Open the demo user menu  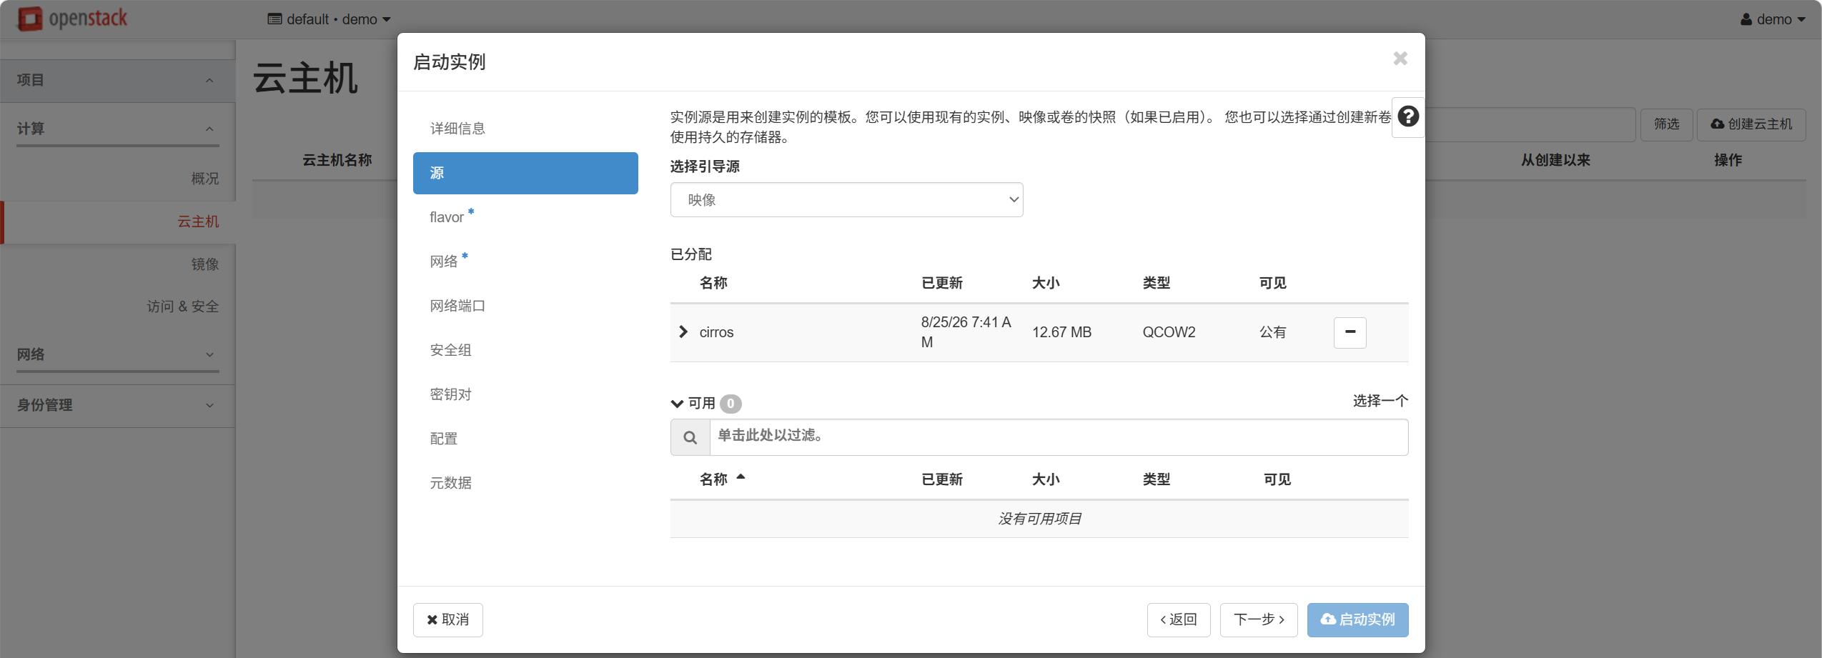tap(1773, 19)
